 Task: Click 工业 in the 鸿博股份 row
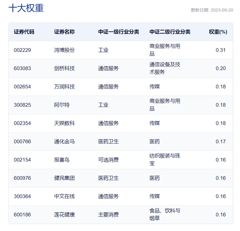point(103,50)
